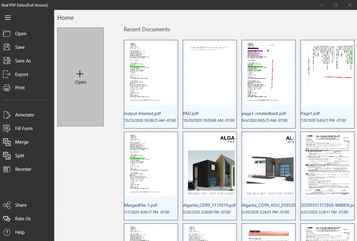Toggle the hamburger navigation menu
Screen dimensions: 357x241
pyautogui.click(x=8, y=17)
